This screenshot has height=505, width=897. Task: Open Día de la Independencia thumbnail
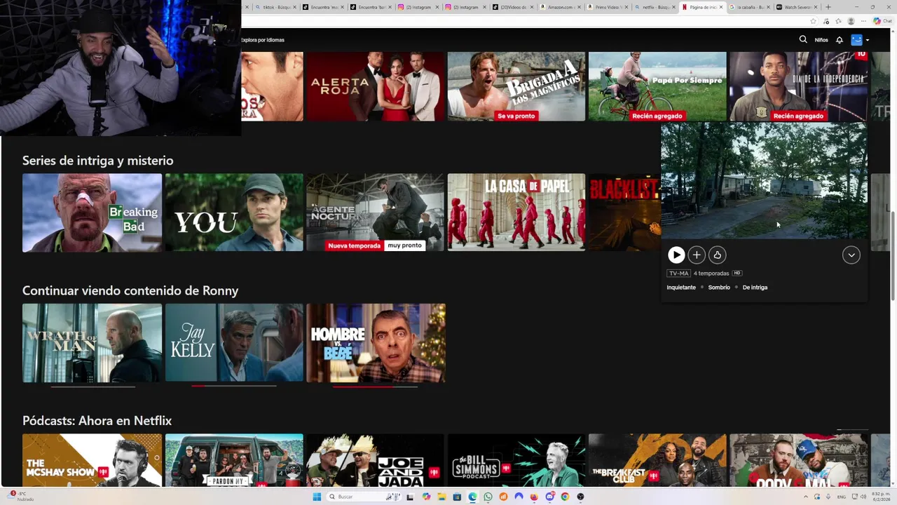point(798,86)
